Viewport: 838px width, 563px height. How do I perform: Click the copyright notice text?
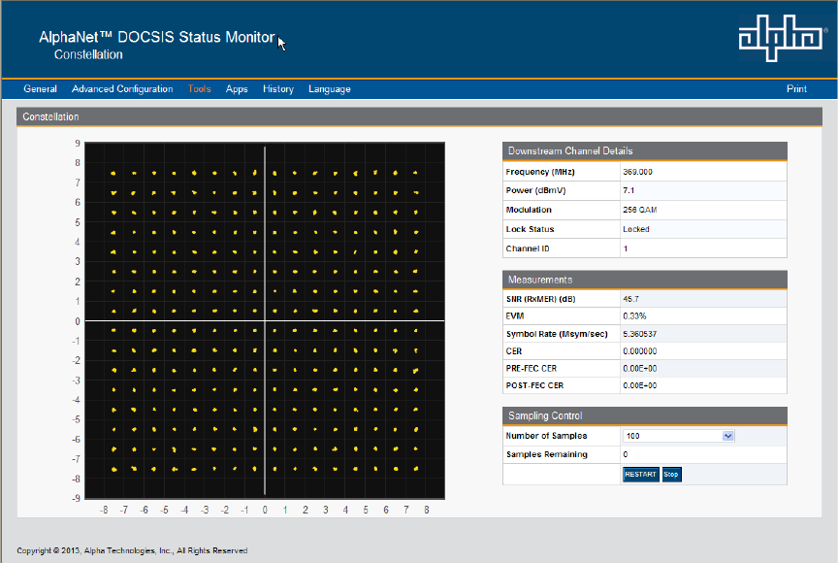point(132,550)
